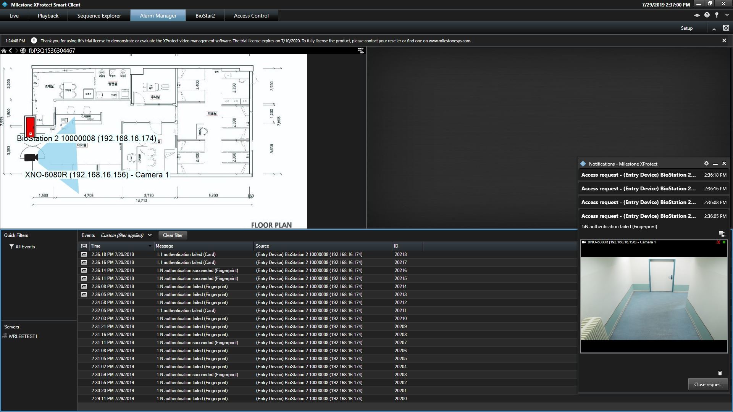Click the key login information icon
This screenshot has height=412, width=733.
pos(717,15)
